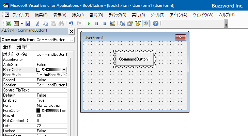Screen dimensions: 248x136
Task: Click the Reset stop icon
Action: (x=104, y=24)
